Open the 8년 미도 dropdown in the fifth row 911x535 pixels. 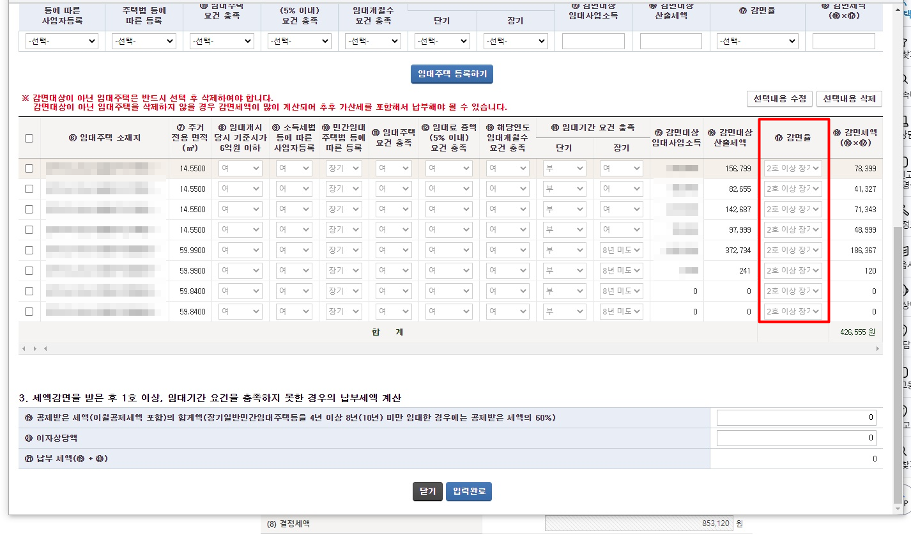(620, 250)
